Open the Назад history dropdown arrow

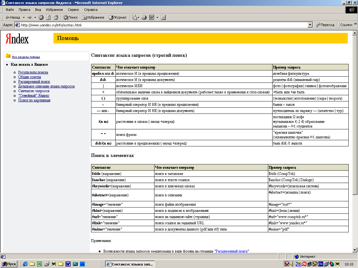click(24, 17)
